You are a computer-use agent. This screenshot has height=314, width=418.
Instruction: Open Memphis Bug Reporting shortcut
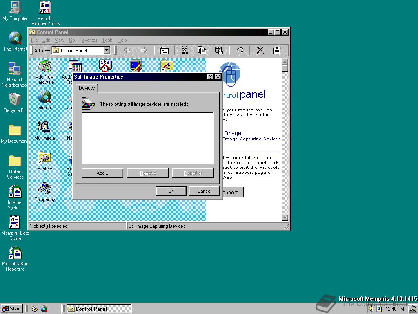point(15,259)
